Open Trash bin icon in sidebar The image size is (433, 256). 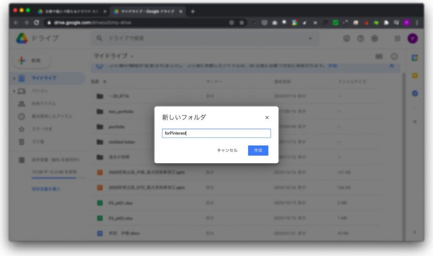(x=22, y=142)
